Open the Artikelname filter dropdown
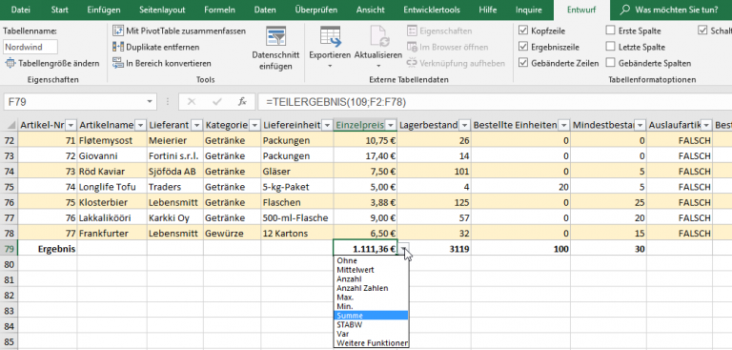The image size is (732, 350). [x=140, y=125]
